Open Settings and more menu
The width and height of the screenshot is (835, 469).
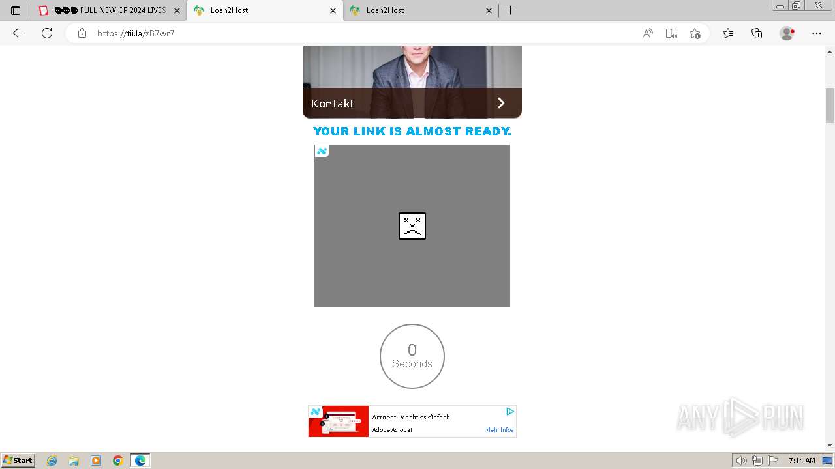[x=817, y=33]
